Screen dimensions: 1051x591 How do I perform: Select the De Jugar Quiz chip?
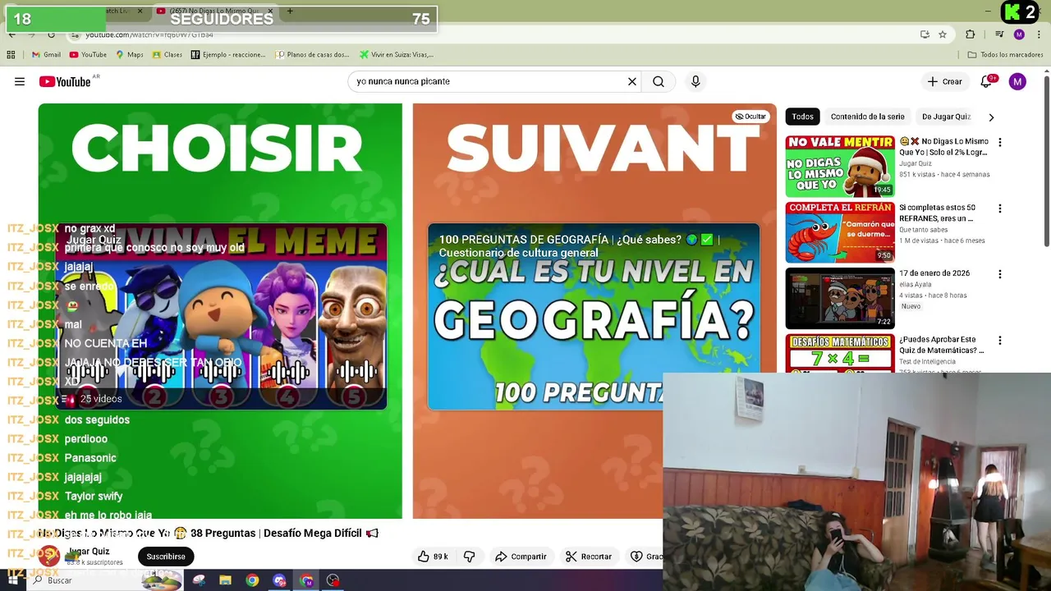(946, 117)
